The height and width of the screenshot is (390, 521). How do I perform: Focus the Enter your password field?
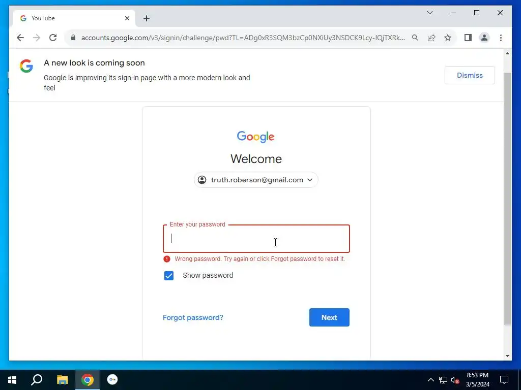(256, 239)
